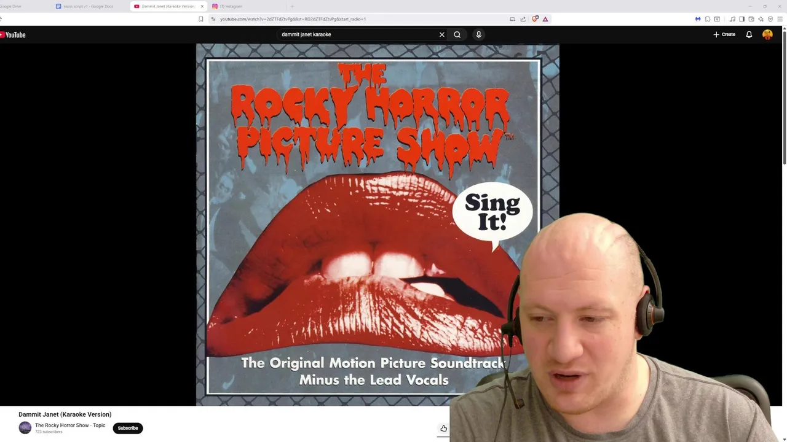Subscribe to The Rocky Horror Show - Topic
The image size is (787, 442).
pyautogui.click(x=128, y=428)
